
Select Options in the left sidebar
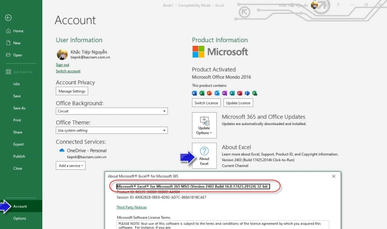[x=20, y=219]
